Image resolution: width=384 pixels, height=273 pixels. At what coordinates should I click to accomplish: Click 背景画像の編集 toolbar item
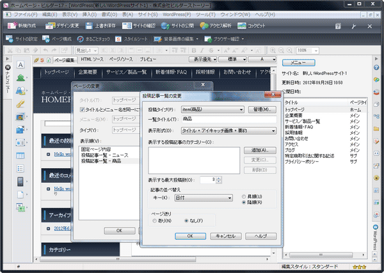point(175,38)
